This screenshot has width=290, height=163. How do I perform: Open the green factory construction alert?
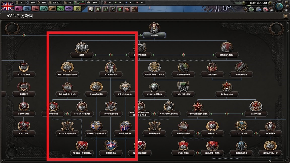[98, 9]
